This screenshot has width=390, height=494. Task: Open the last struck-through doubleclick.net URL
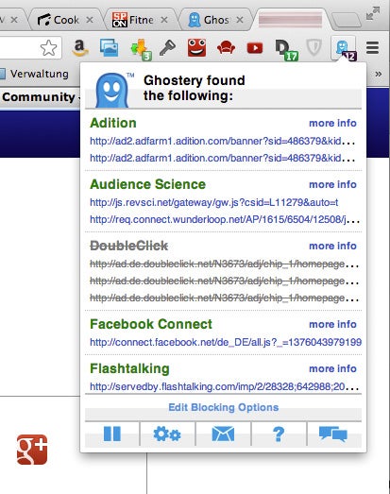(x=224, y=298)
